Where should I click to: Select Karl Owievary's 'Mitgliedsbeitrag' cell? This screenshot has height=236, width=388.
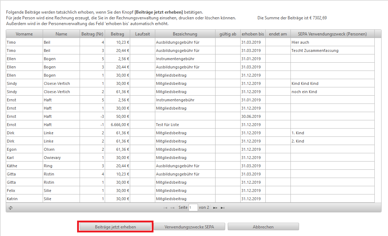tap(185, 158)
